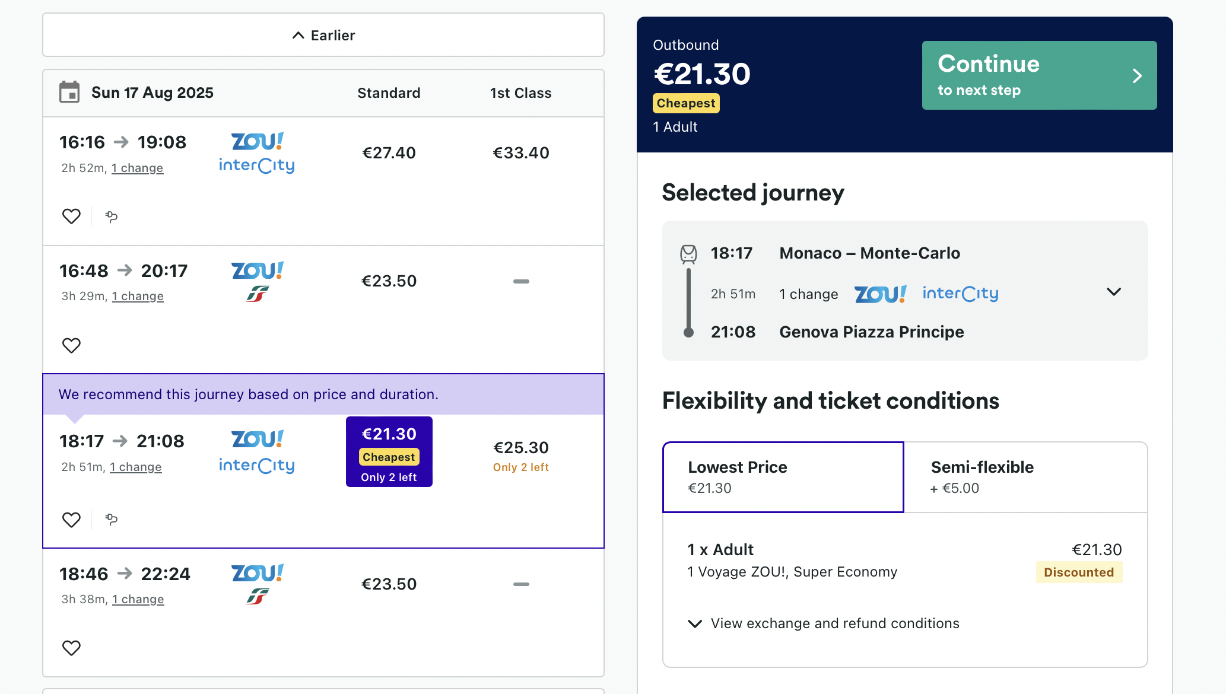
Task: Select €23.50 Standard fare for 18:46 train
Action: [389, 584]
